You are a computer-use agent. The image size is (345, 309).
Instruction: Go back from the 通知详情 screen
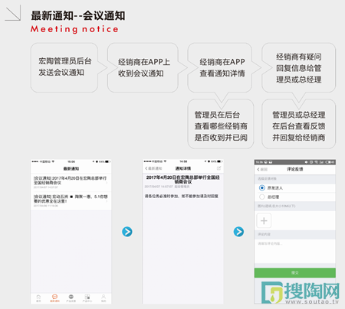point(153,168)
